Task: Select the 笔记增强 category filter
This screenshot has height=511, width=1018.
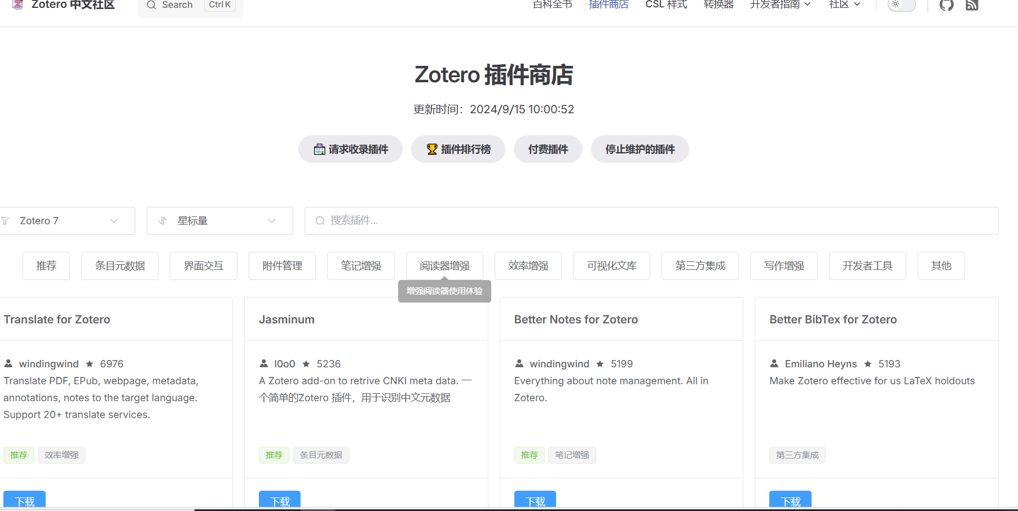Action: pyautogui.click(x=361, y=266)
